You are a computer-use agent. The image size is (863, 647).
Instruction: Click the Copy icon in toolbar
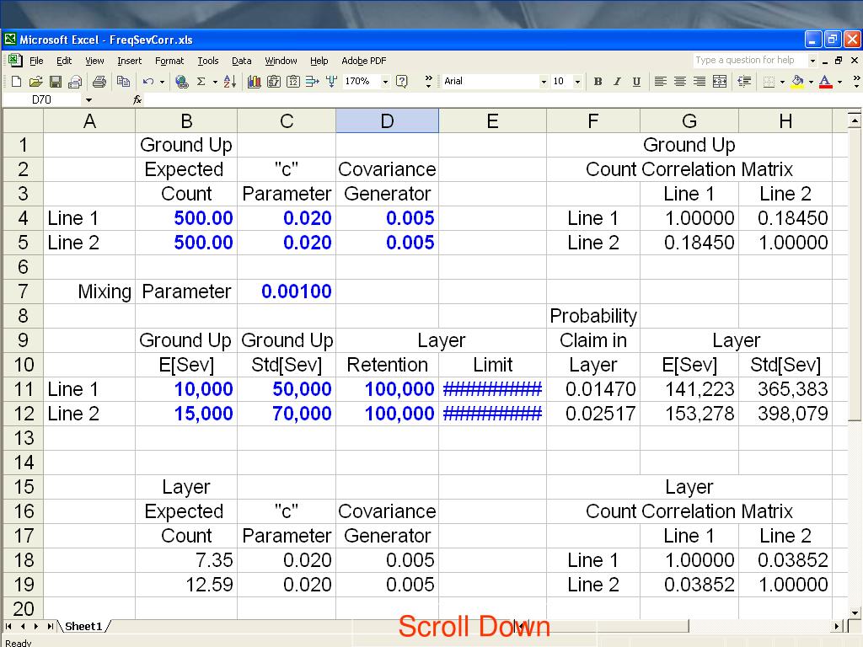123,82
